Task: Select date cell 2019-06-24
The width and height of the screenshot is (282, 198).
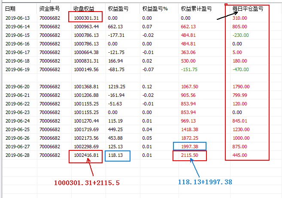Action: pyautogui.click(x=18, y=121)
